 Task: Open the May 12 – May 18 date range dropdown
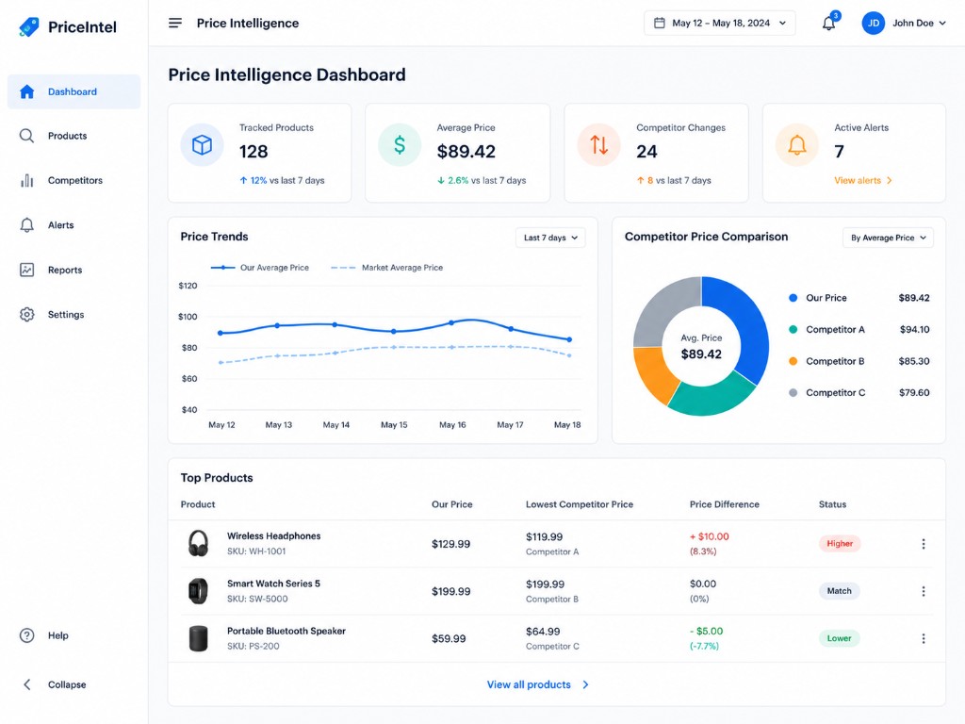tap(719, 23)
